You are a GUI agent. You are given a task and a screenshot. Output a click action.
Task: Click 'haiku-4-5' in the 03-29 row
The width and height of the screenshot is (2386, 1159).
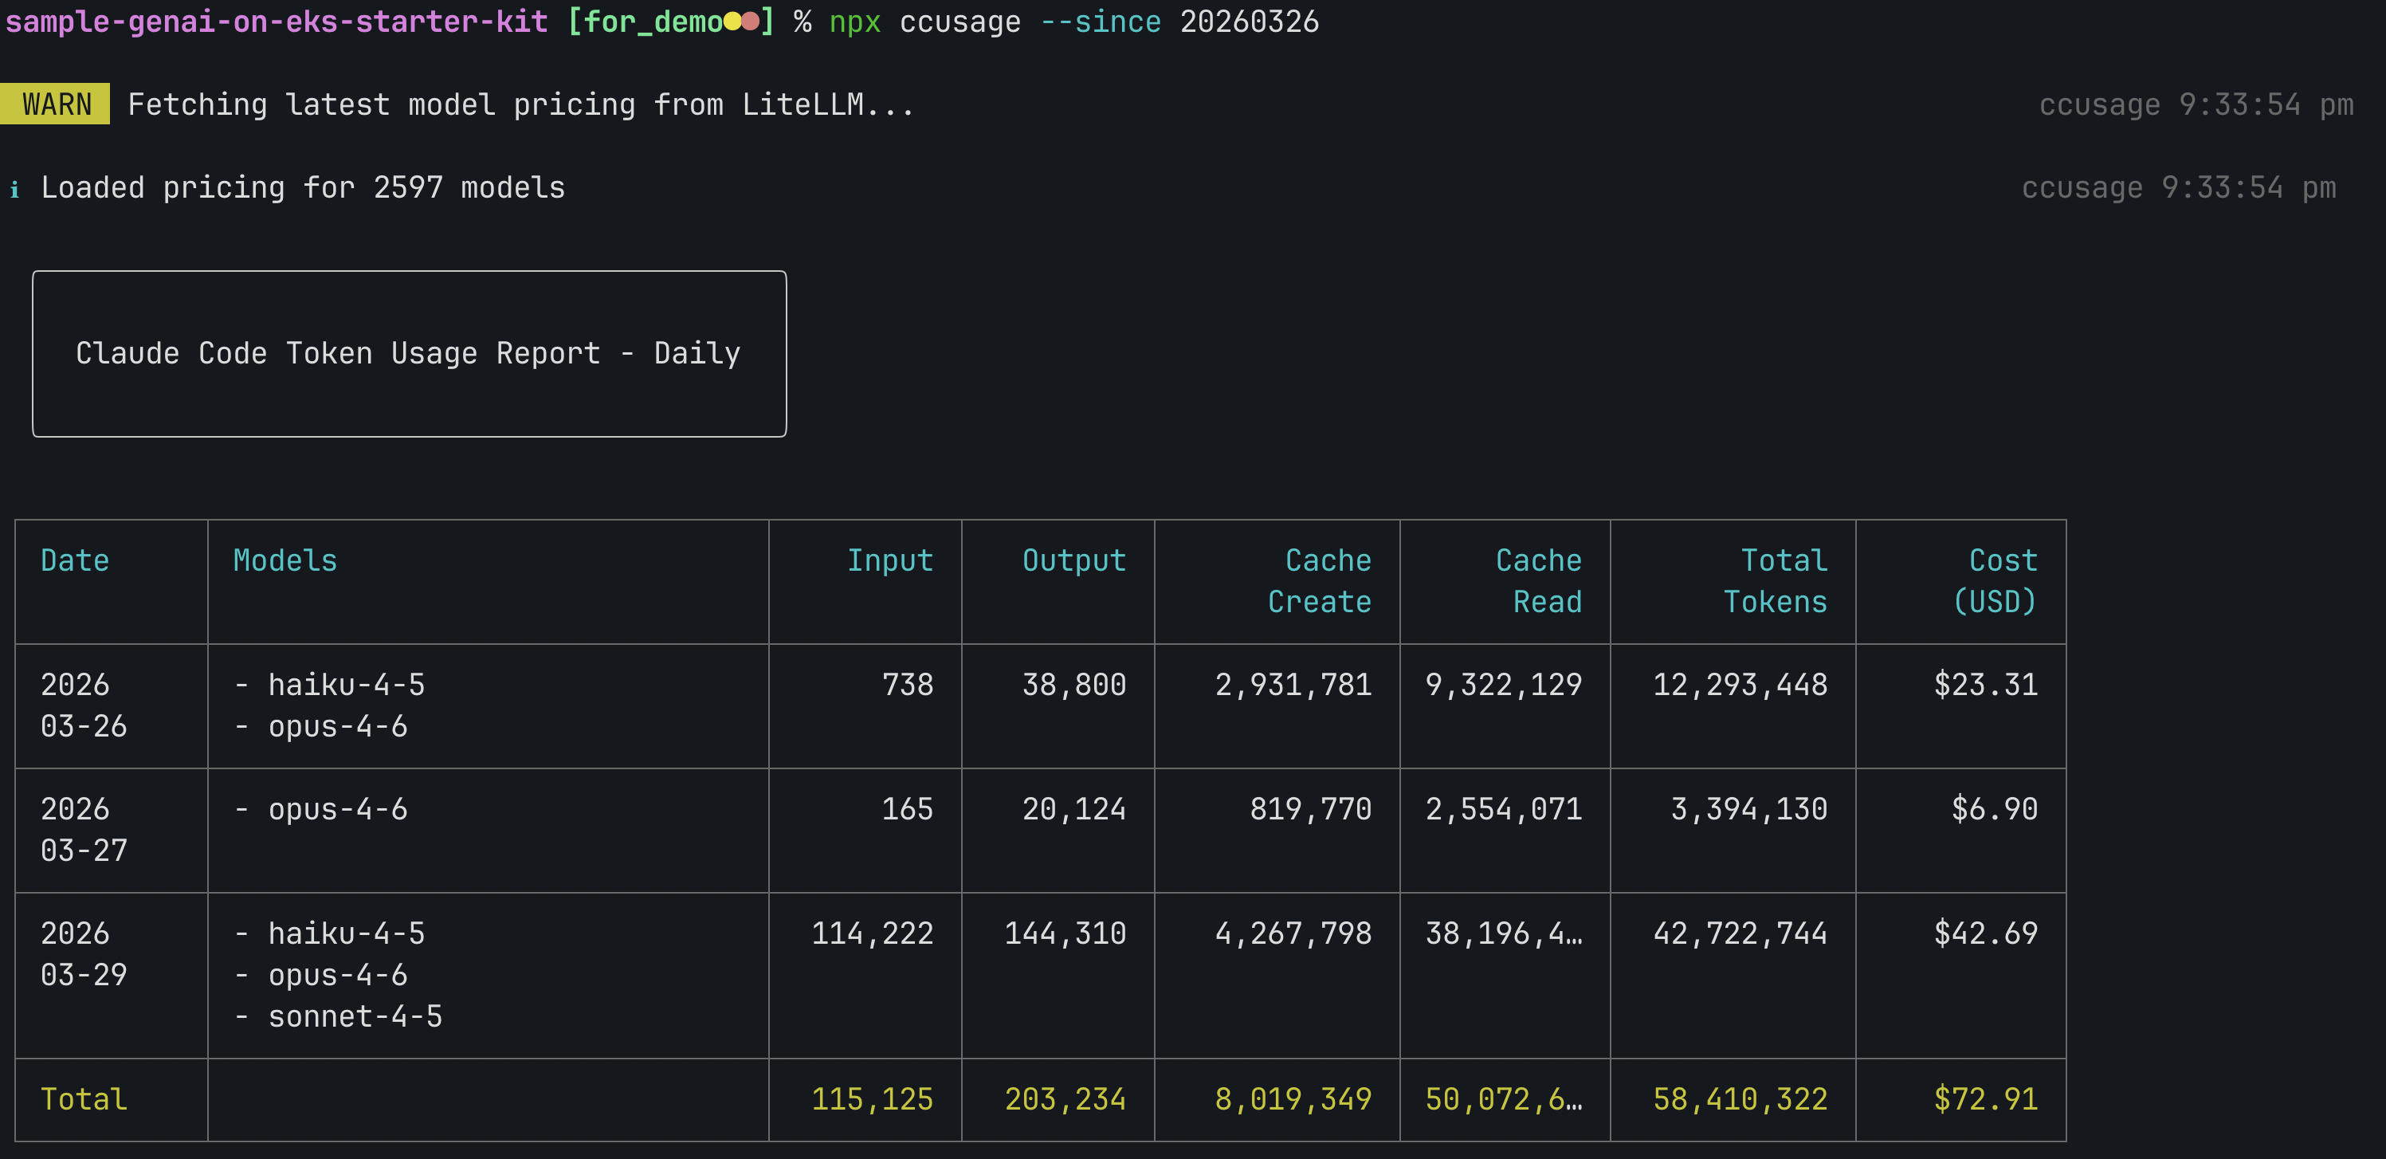click(347, 933)
